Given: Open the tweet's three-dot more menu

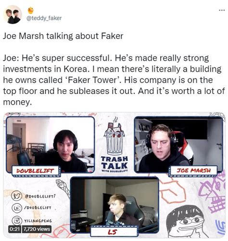Looking at the screenshot, I should (222, 10).
